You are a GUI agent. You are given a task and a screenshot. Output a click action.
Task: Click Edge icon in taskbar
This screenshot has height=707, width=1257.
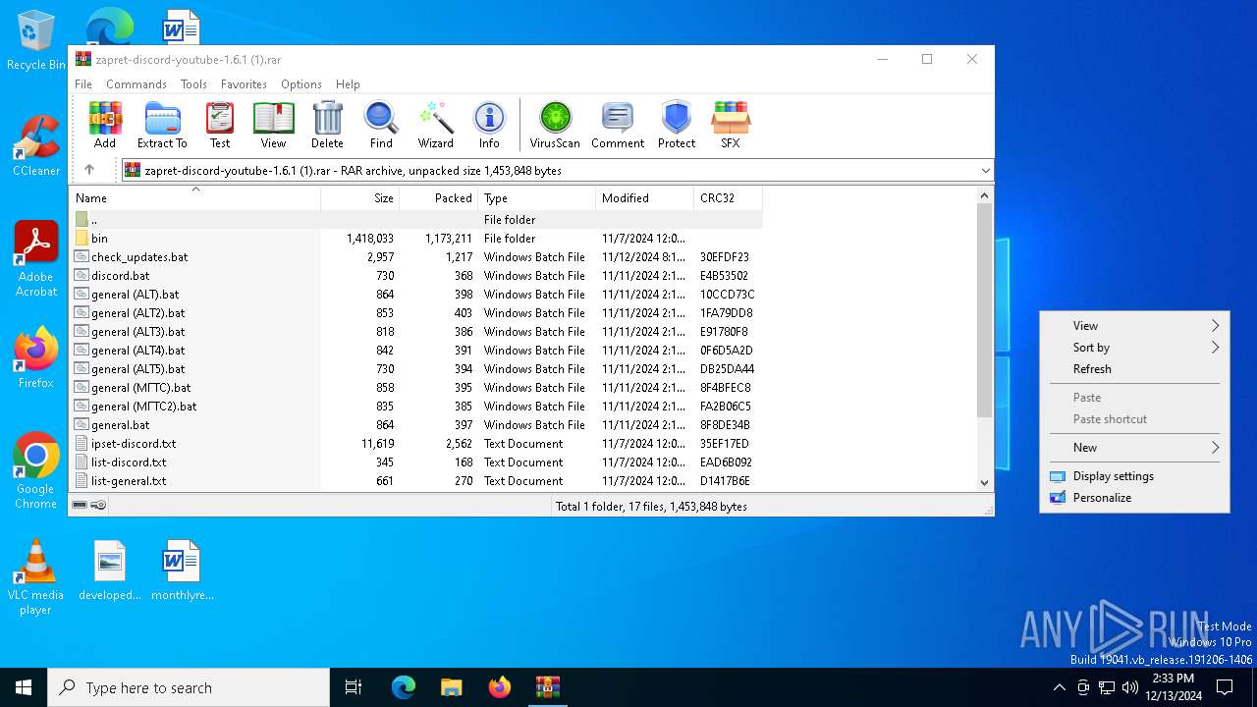coord(404,687)
